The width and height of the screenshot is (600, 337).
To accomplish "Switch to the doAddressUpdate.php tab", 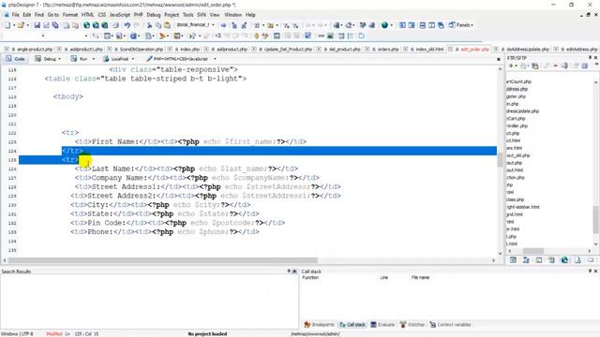I will tap(527, 50).
